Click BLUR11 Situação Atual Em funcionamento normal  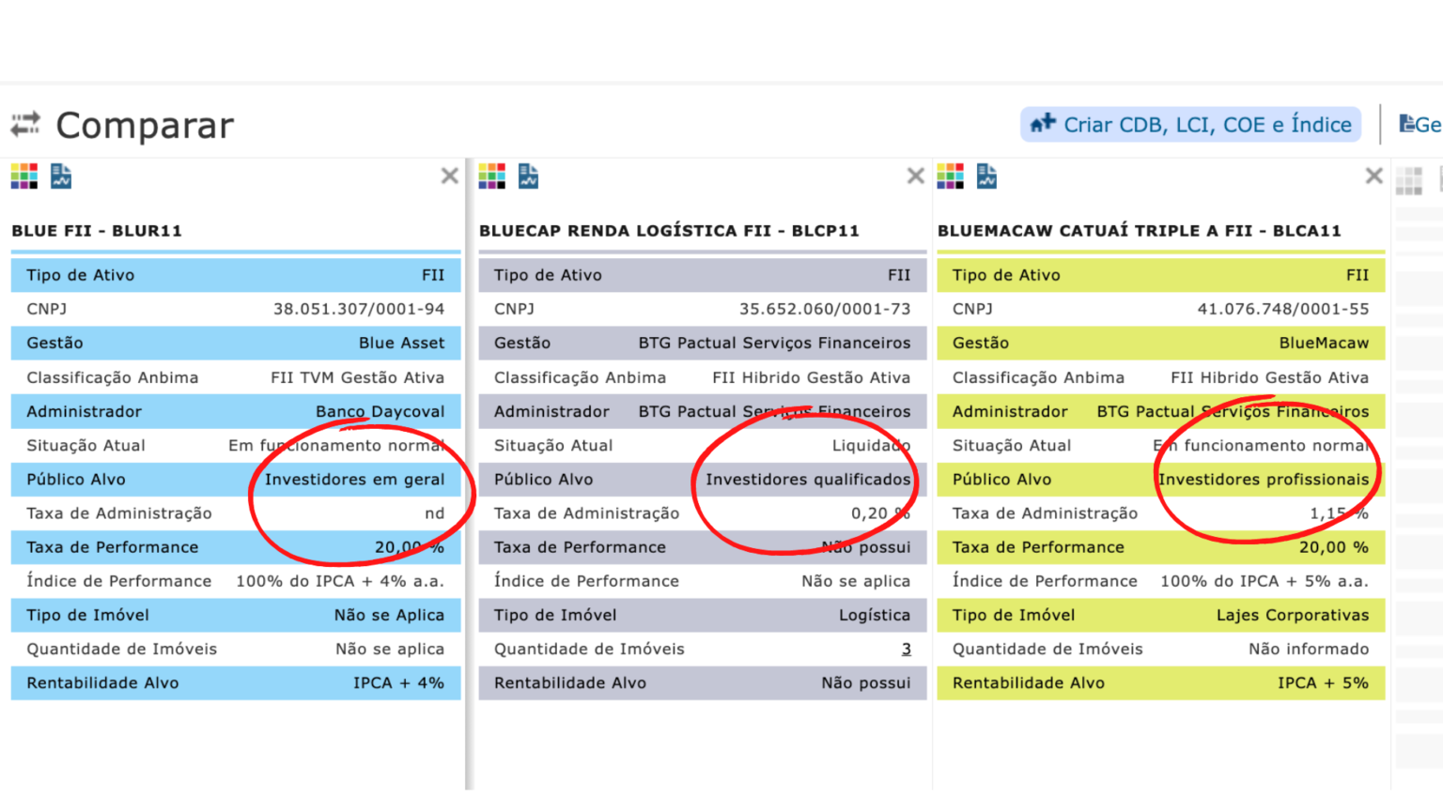click(336, 445)
